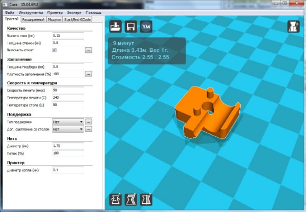The image size is (306, 212).
Task: Close the Cura window
Action: coord(296,4)
